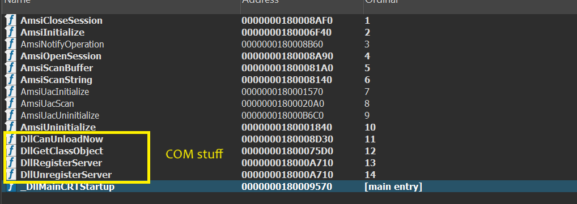This screenshot has height=204, width=577.
Task: Click DllRegisterServer's address 000000018000A710
Action: [287, 163]
